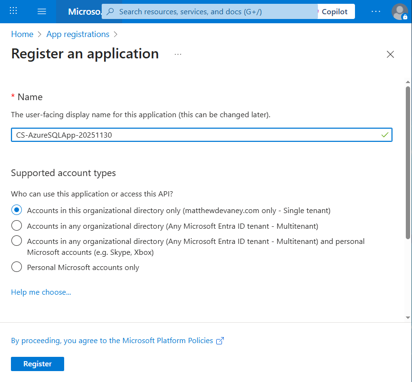Go to the App registrations breadcrumb
Image resolution: width=412 pixels, height=382 pixels.
pyautogui.click(x=78, y=34)
